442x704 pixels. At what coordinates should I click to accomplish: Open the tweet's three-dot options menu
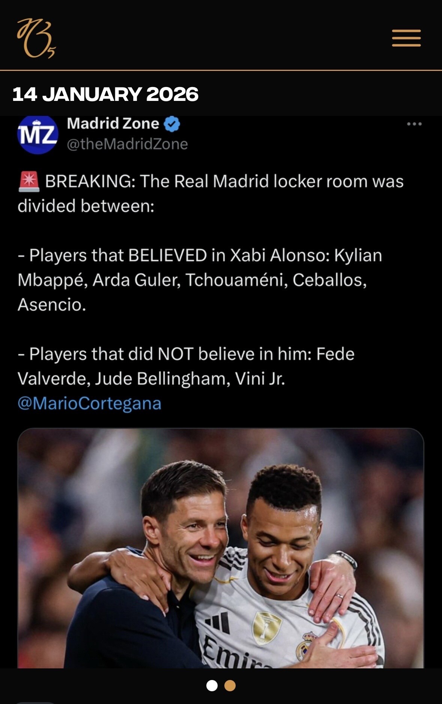point(414,124)
